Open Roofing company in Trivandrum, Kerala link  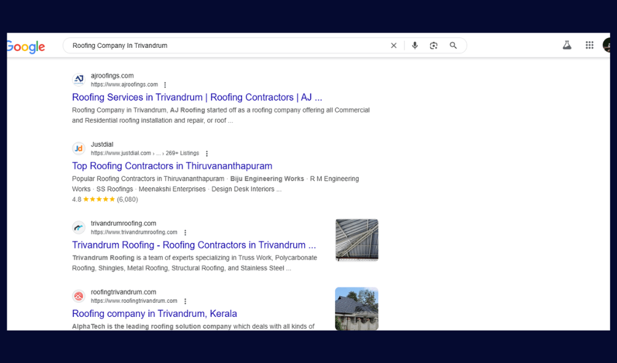154,313
